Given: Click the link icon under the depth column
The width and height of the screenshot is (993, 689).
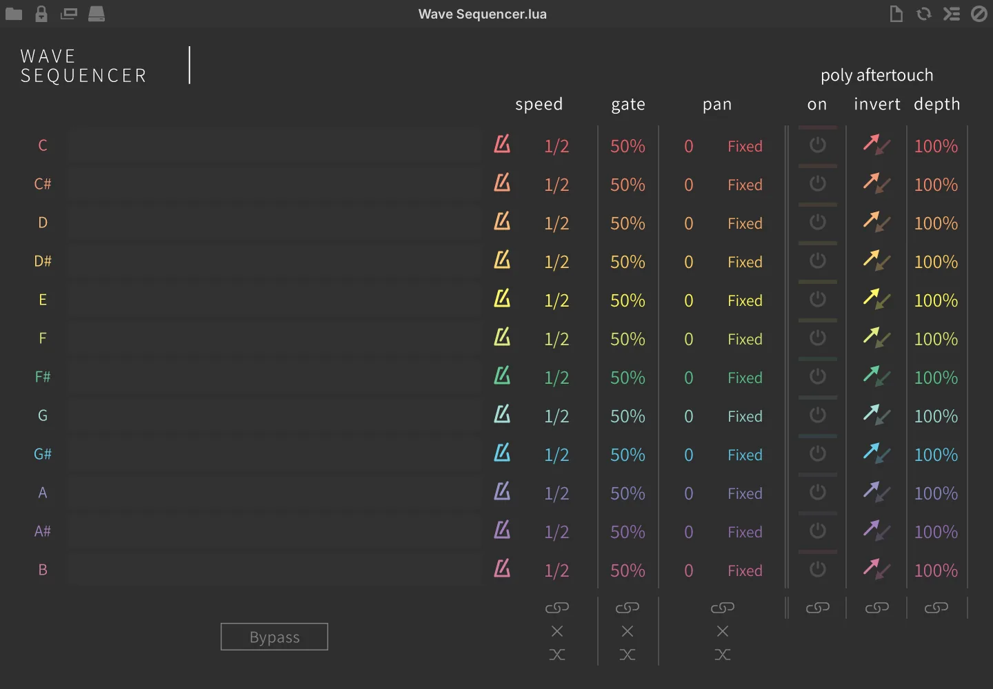Looking at the screenshot, I should [x=936, y=608].
